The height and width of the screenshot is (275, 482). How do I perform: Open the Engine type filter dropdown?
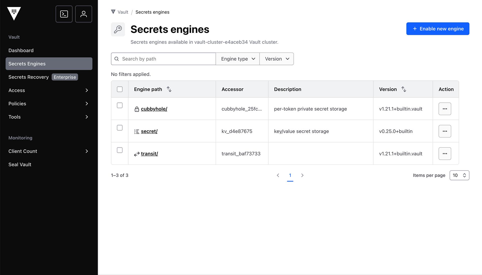click(237, 59)
